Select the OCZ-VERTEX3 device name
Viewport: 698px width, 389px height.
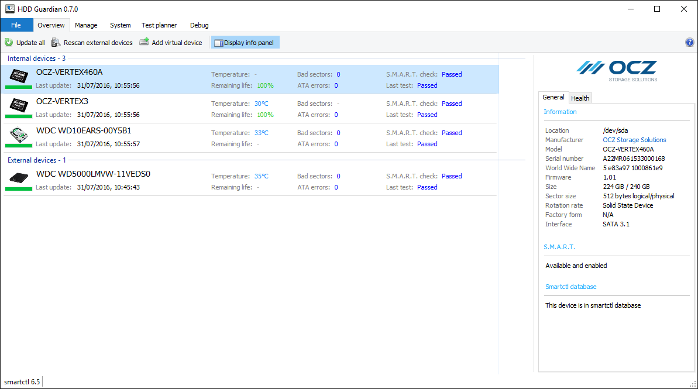pyautogui.click(x=62, y=101)
